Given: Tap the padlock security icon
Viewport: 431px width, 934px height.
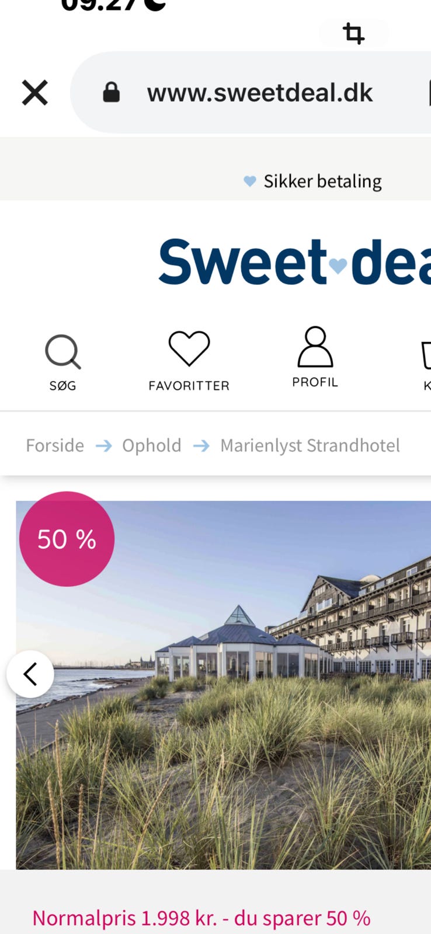Looking at the screenshot, I should [111, 92].
